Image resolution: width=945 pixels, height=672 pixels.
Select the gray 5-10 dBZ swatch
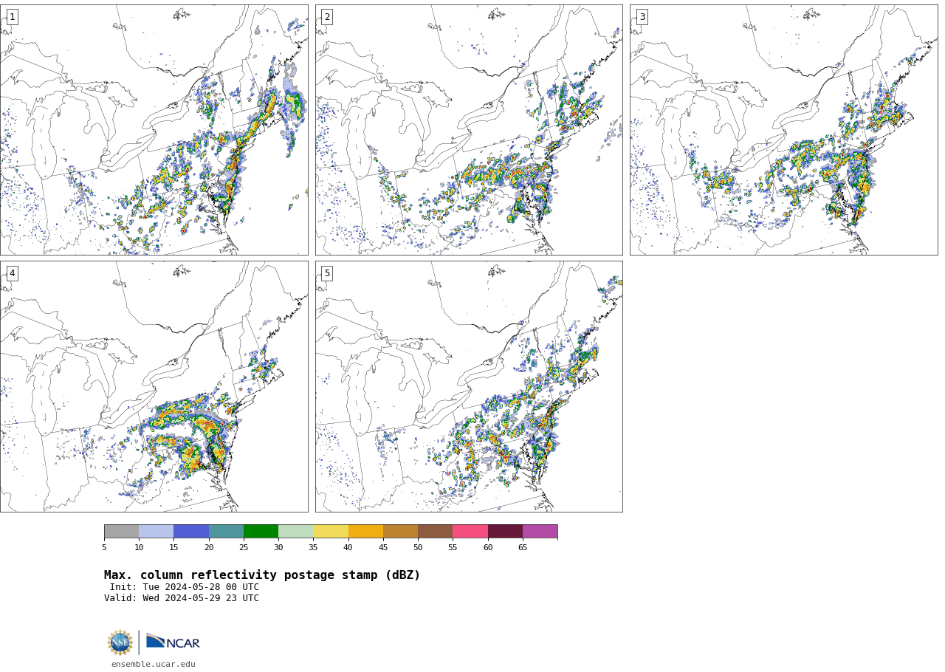(121, 532)
